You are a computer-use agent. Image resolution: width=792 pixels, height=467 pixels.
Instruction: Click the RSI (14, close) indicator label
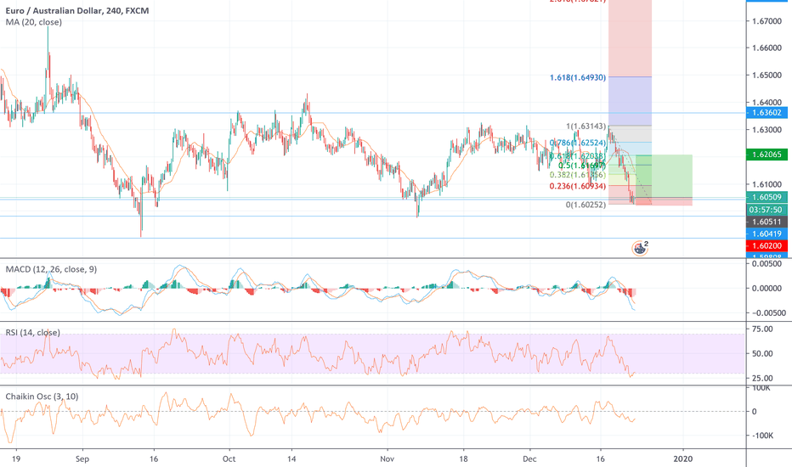[x=37, y=333]
